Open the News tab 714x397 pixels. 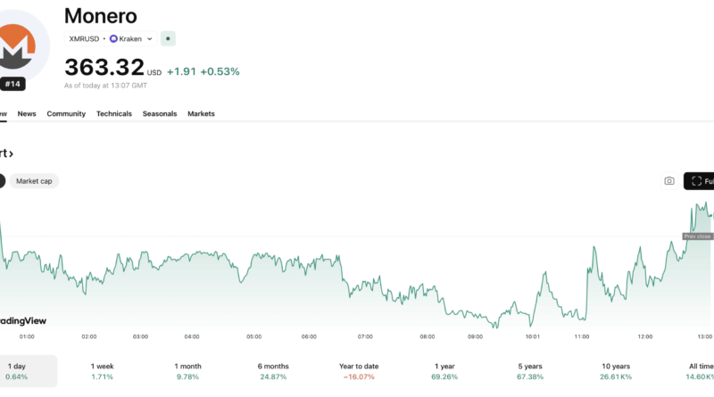[27, 114]
